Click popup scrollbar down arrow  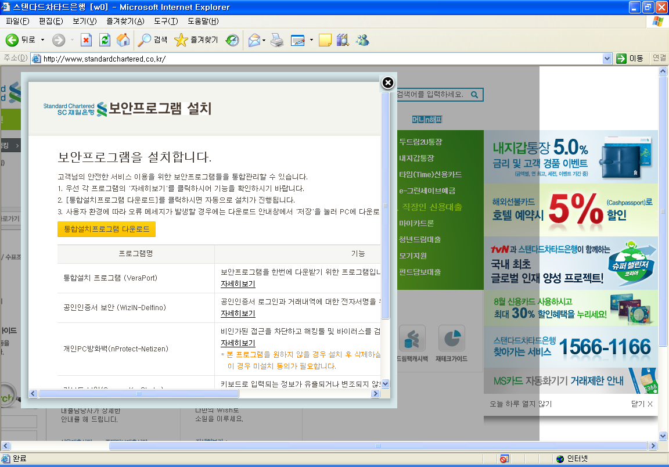coord(385,384)
